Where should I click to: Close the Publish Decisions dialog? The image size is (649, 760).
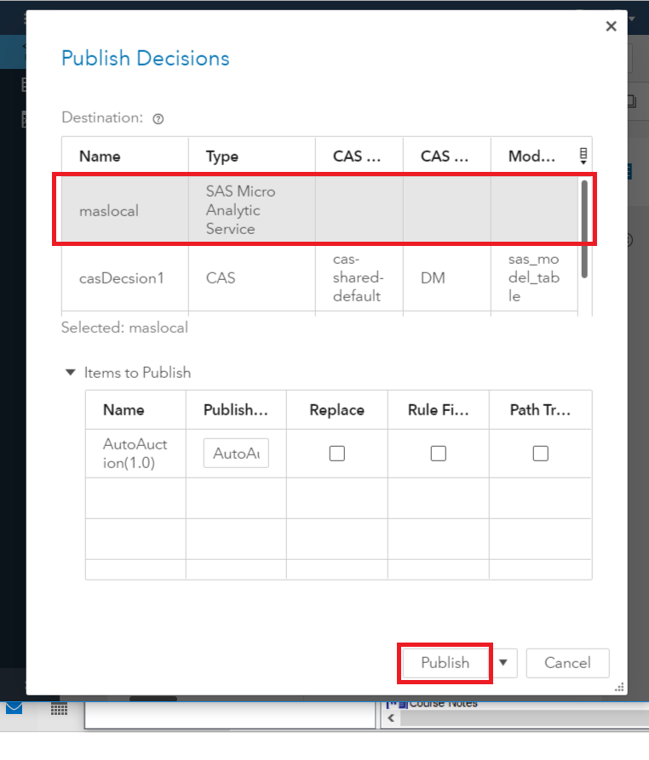pos(611,26)
